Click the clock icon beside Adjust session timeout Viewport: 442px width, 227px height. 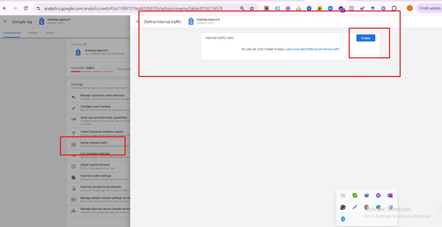73,167
